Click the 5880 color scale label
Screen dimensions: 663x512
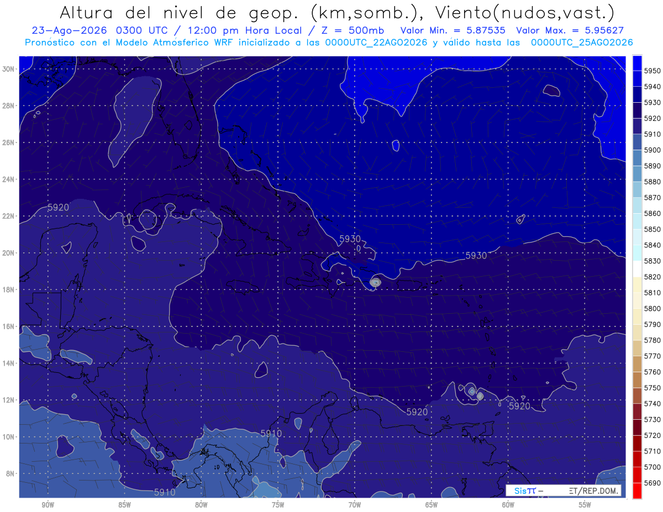pos(653,182)
